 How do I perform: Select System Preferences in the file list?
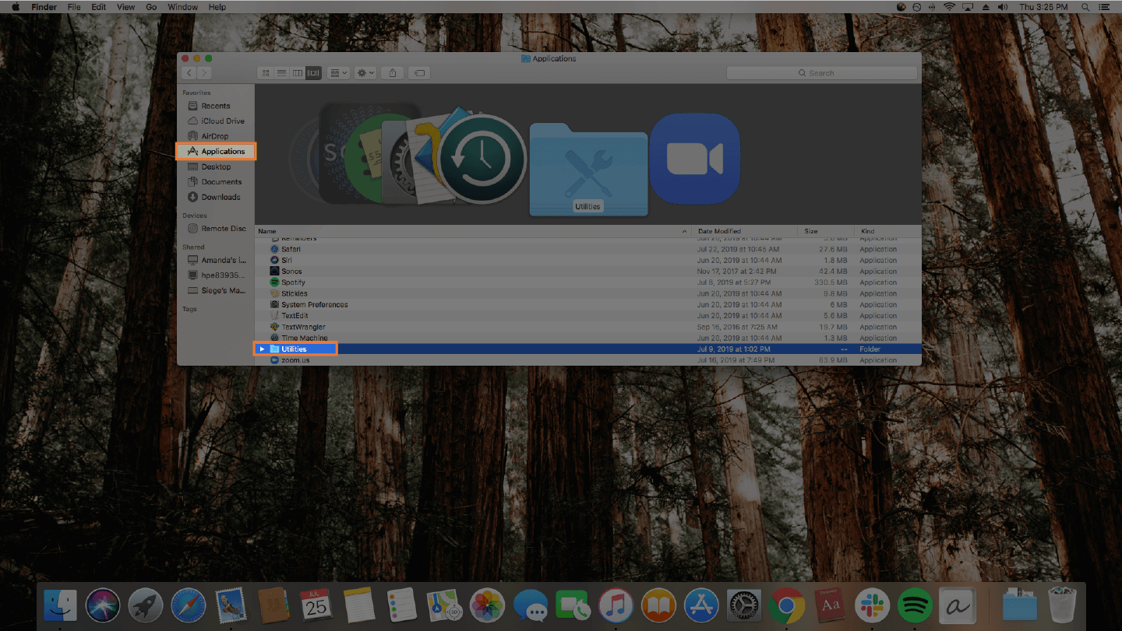click(588, 305)
